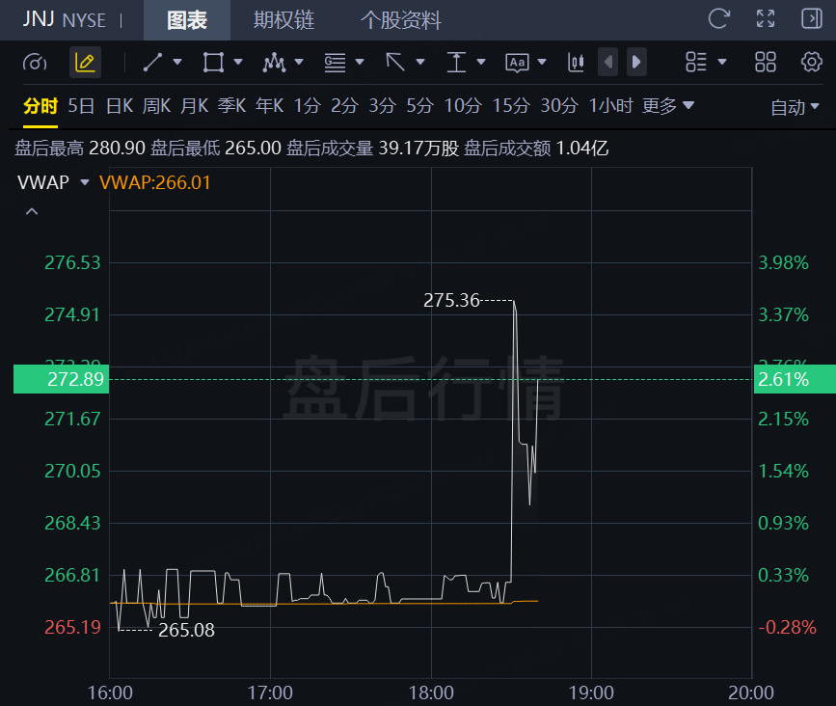Select the line drawing tool

tap(152, 63)
